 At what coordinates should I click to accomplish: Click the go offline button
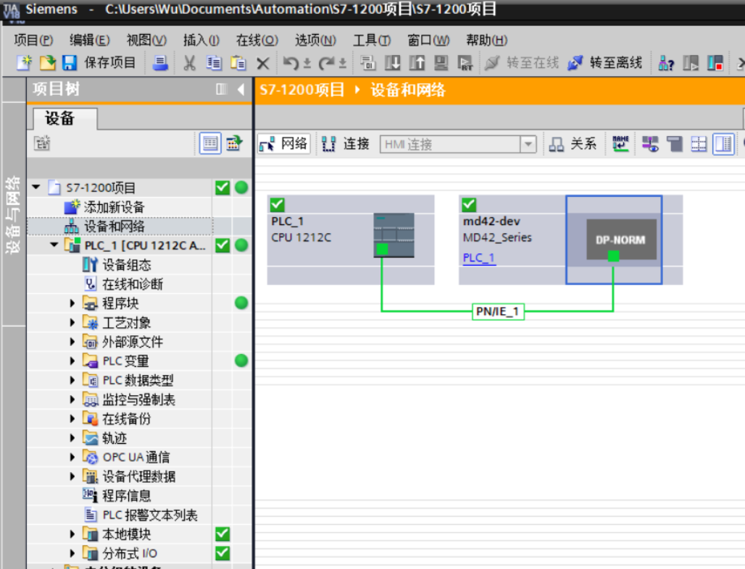[x=605, y=63]
